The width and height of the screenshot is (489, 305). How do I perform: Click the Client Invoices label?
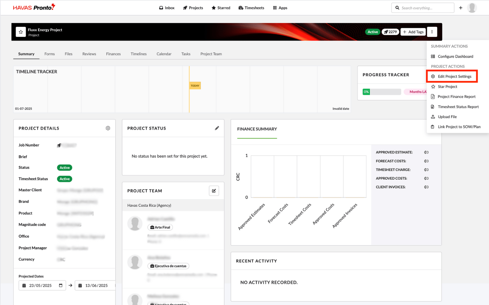[391, 187]
